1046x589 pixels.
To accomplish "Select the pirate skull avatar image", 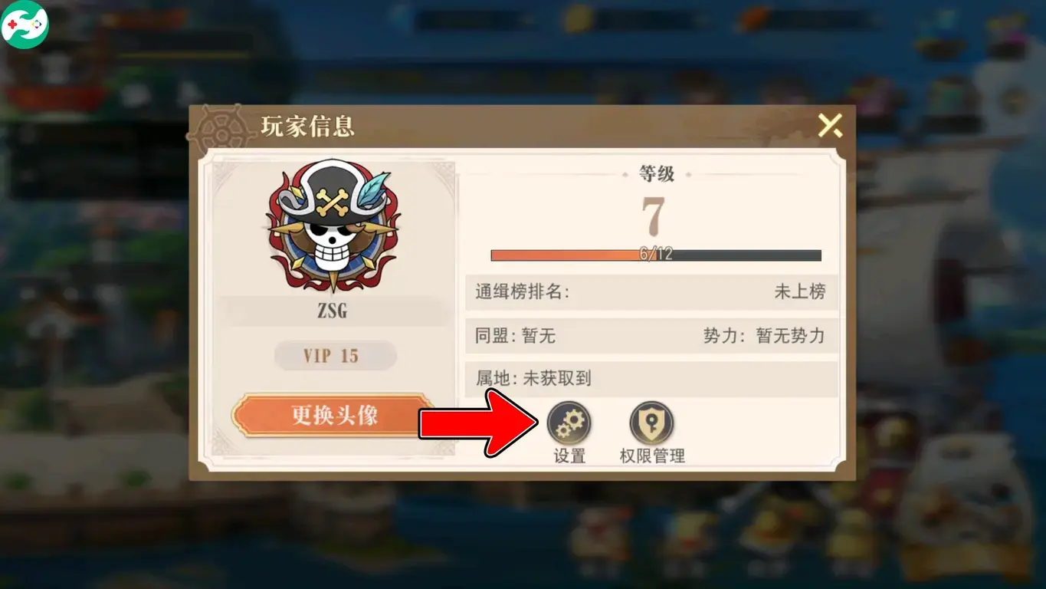I will 333,225.
